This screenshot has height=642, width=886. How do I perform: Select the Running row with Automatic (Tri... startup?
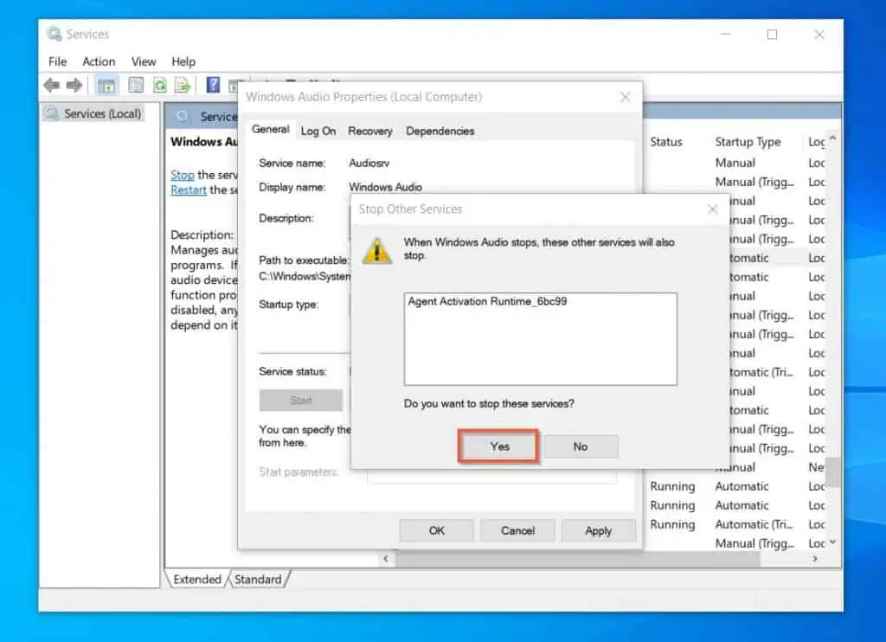737,524
